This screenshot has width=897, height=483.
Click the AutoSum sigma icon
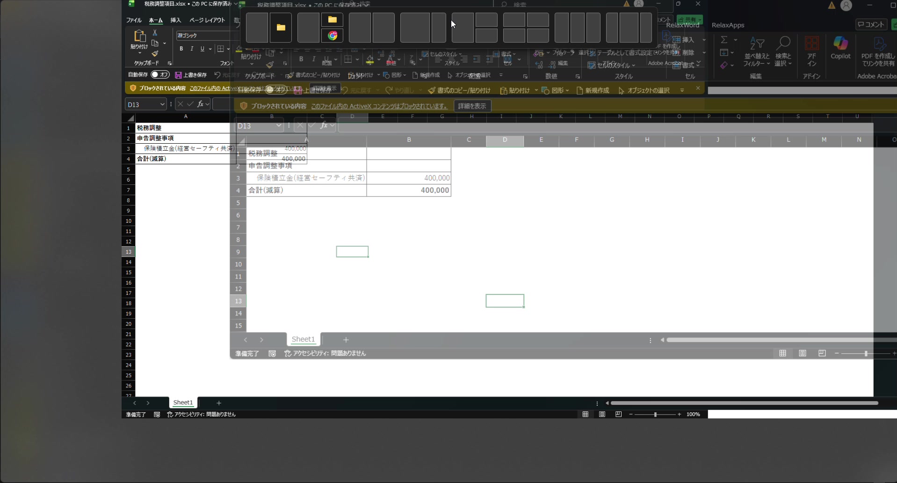[724, 40]
